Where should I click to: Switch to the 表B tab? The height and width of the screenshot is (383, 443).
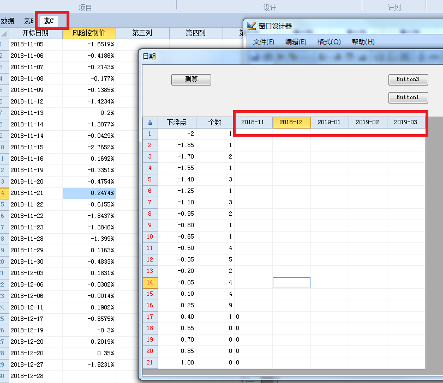[28, 21]
